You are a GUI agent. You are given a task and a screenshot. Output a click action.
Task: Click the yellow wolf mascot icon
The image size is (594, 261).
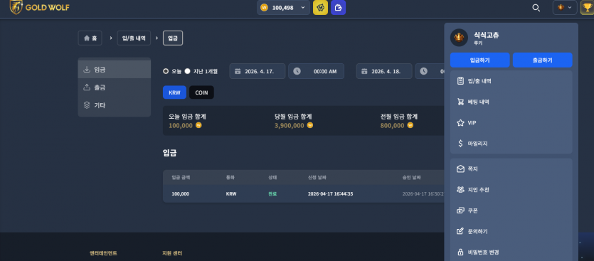coord(320,8)
